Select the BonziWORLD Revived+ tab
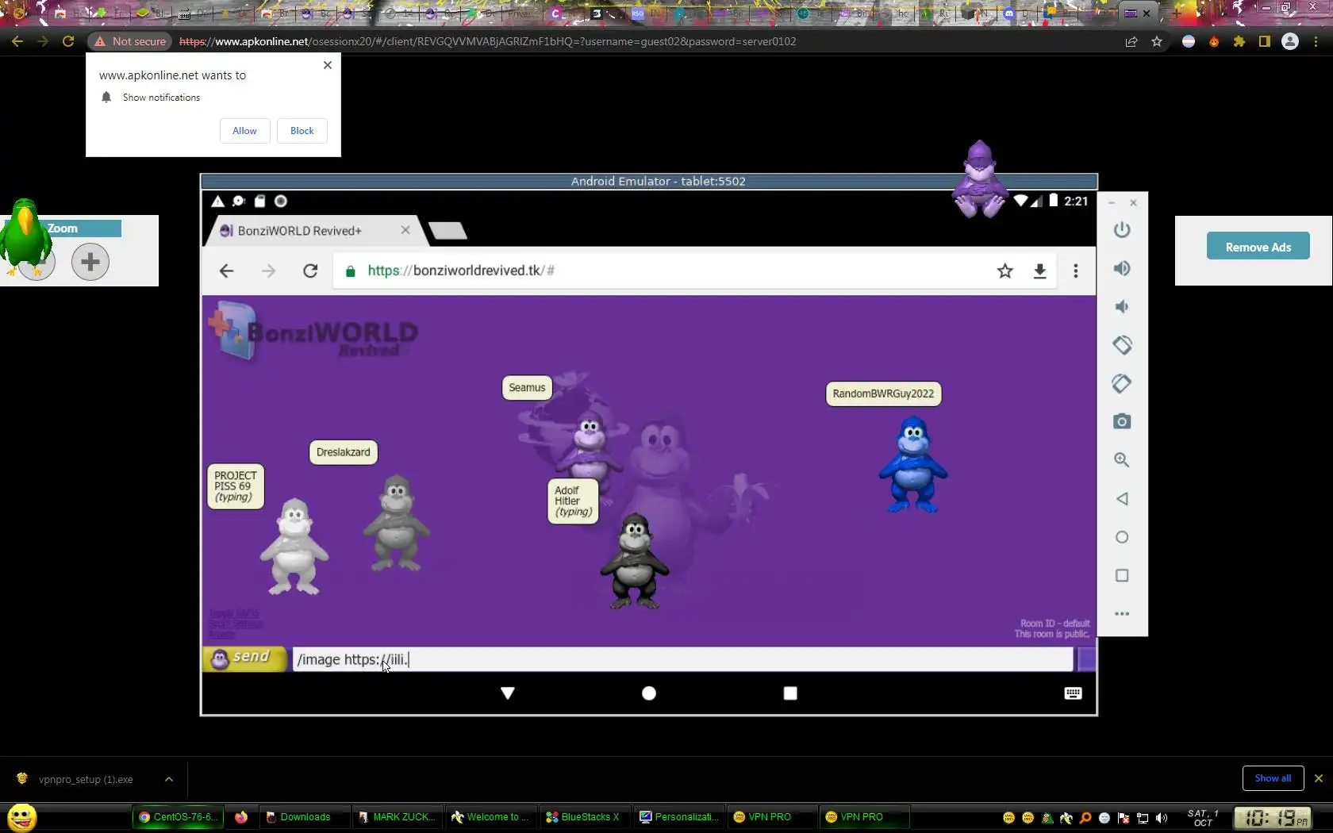The image size is (1333, 833). 302,231
